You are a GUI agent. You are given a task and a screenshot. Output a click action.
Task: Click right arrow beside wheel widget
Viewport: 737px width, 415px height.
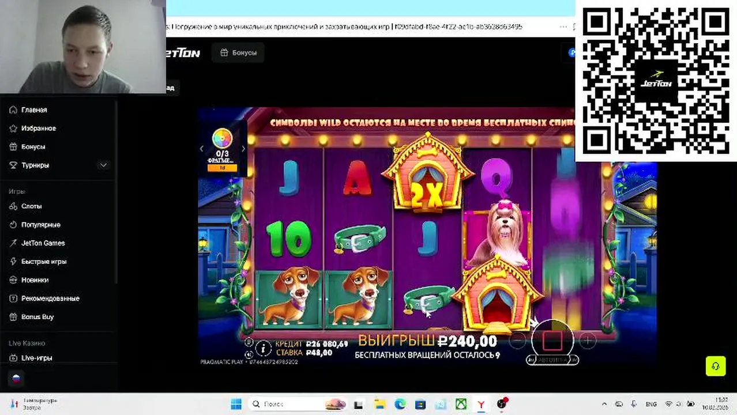243,149
